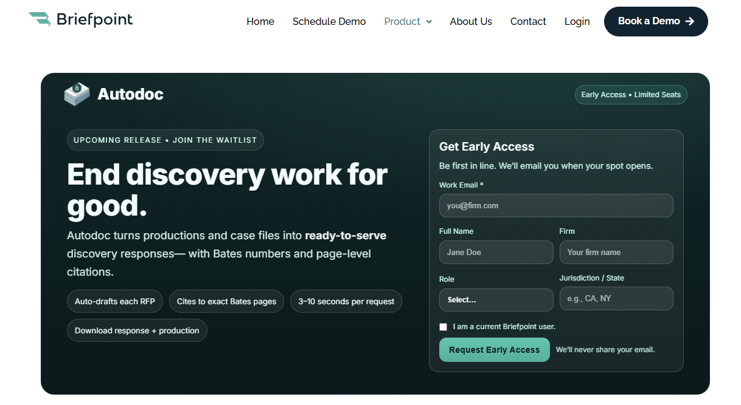The image size is (741, 405).
Task: Navigate to About Us
Action: coord(471,22)
